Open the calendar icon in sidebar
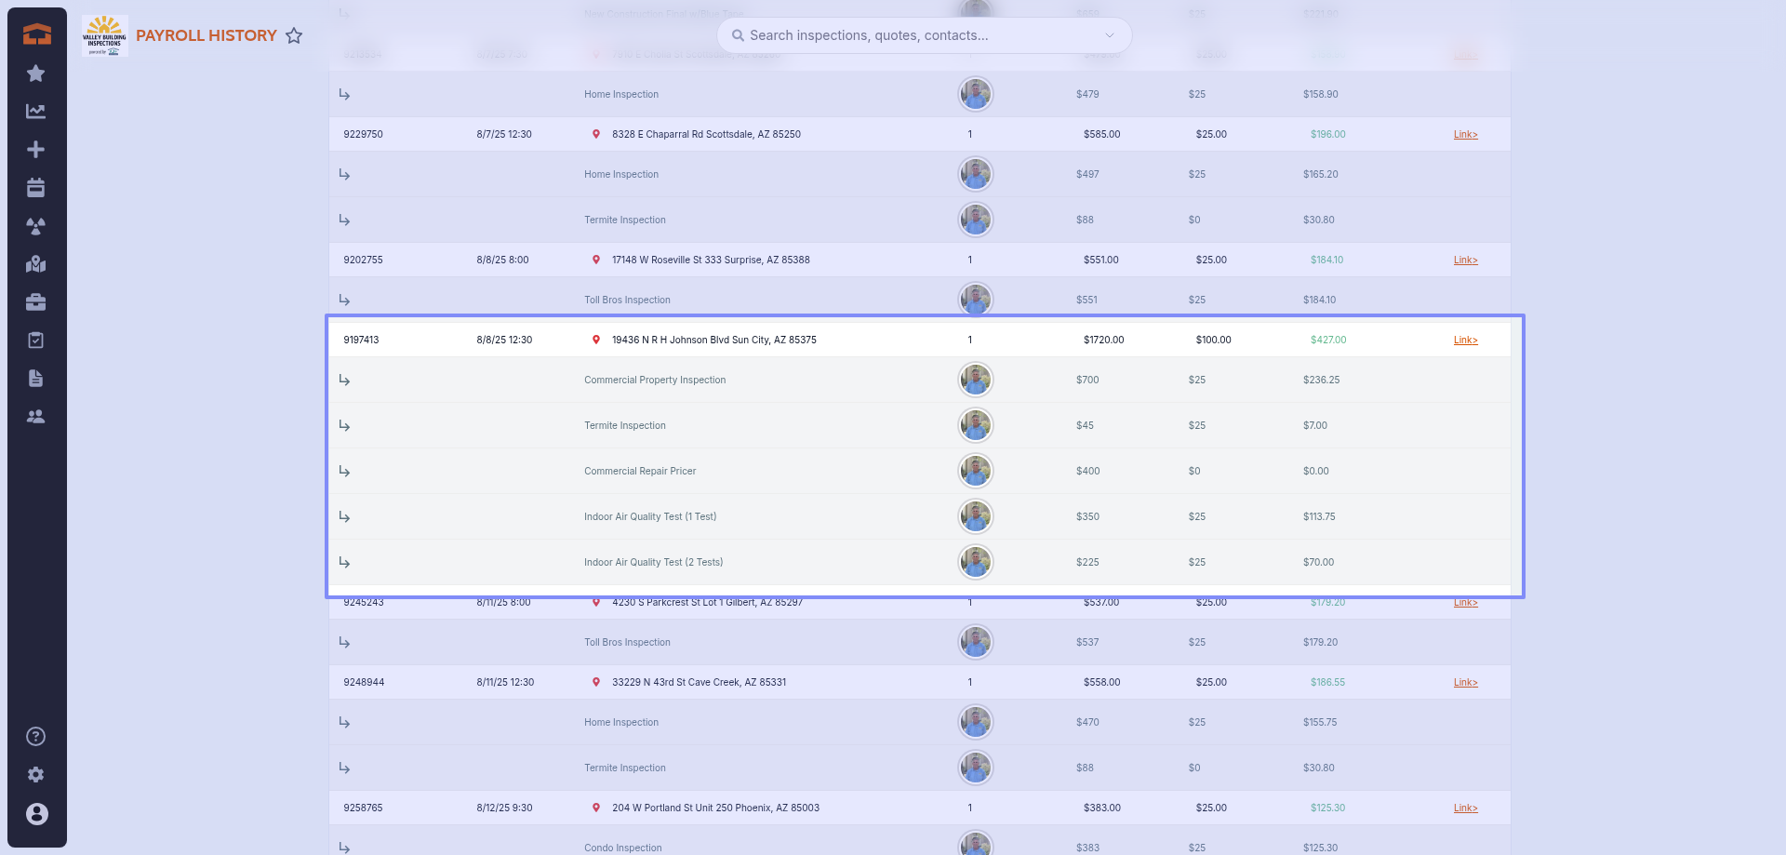 [36, 188]
